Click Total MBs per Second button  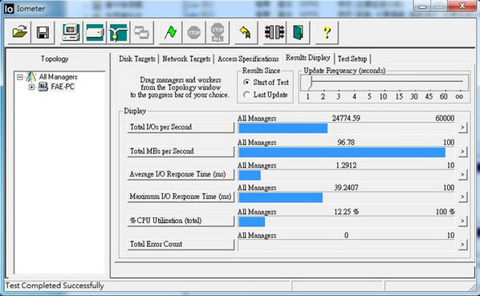181,152
